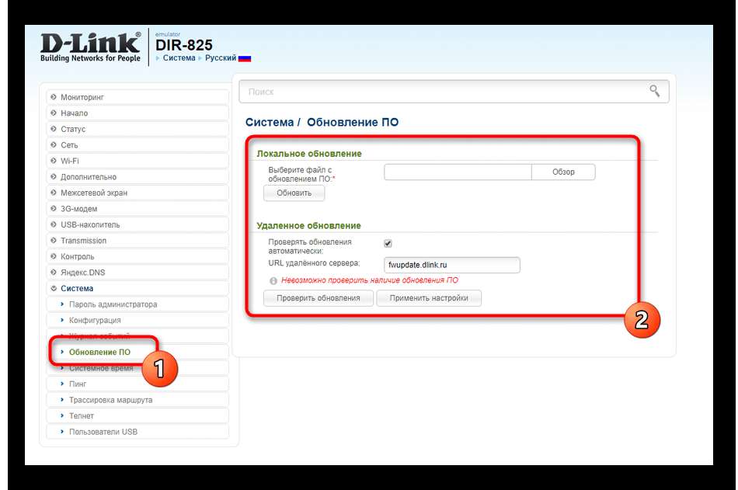Expand the Дополнительно menu section

click(138, 177)
